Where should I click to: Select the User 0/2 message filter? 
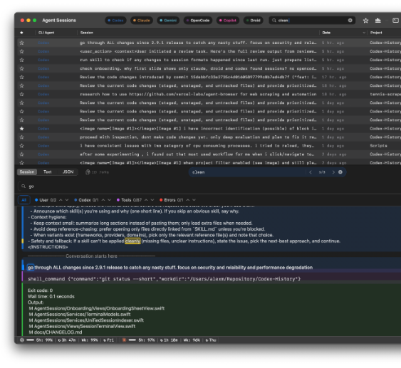click(x=46, y=200)
